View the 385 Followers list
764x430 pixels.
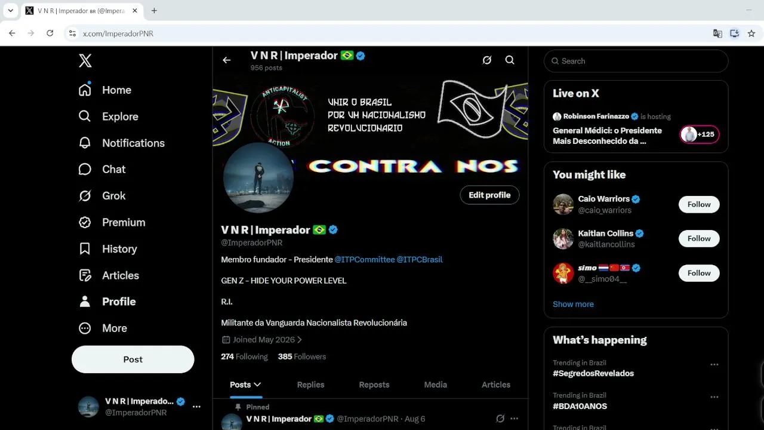[x=302, y=357]
